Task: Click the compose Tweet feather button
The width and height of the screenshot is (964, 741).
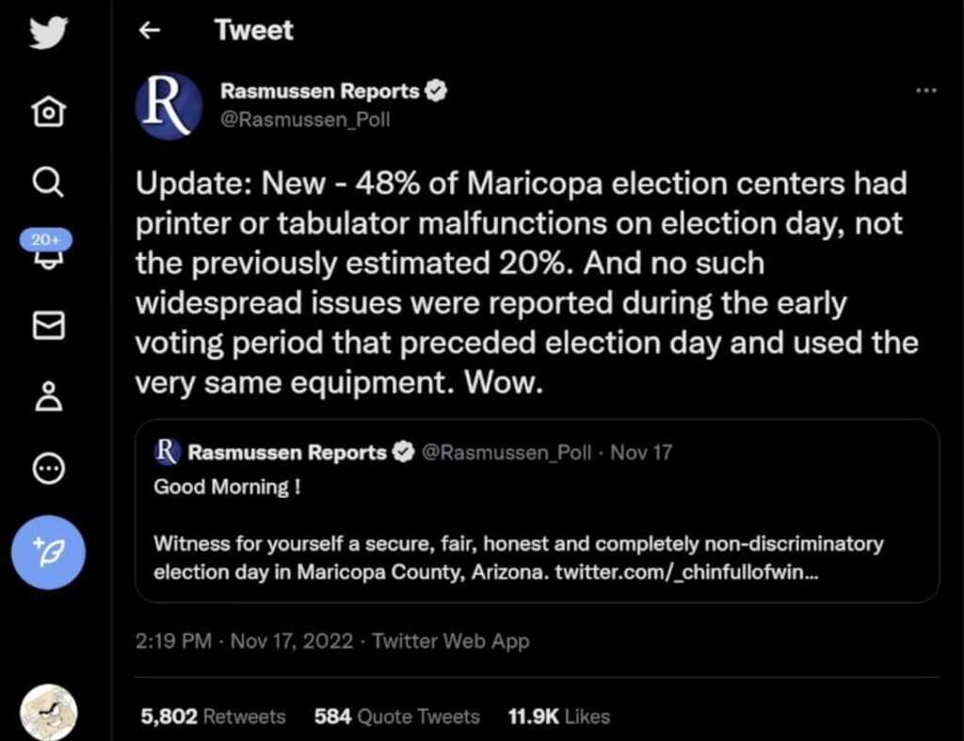Action: (x=48, y=551)
